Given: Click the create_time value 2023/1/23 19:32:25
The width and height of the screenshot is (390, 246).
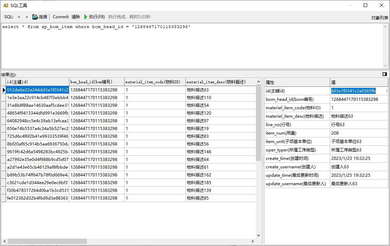Looking at the screenshot, I should coord(359,158).
